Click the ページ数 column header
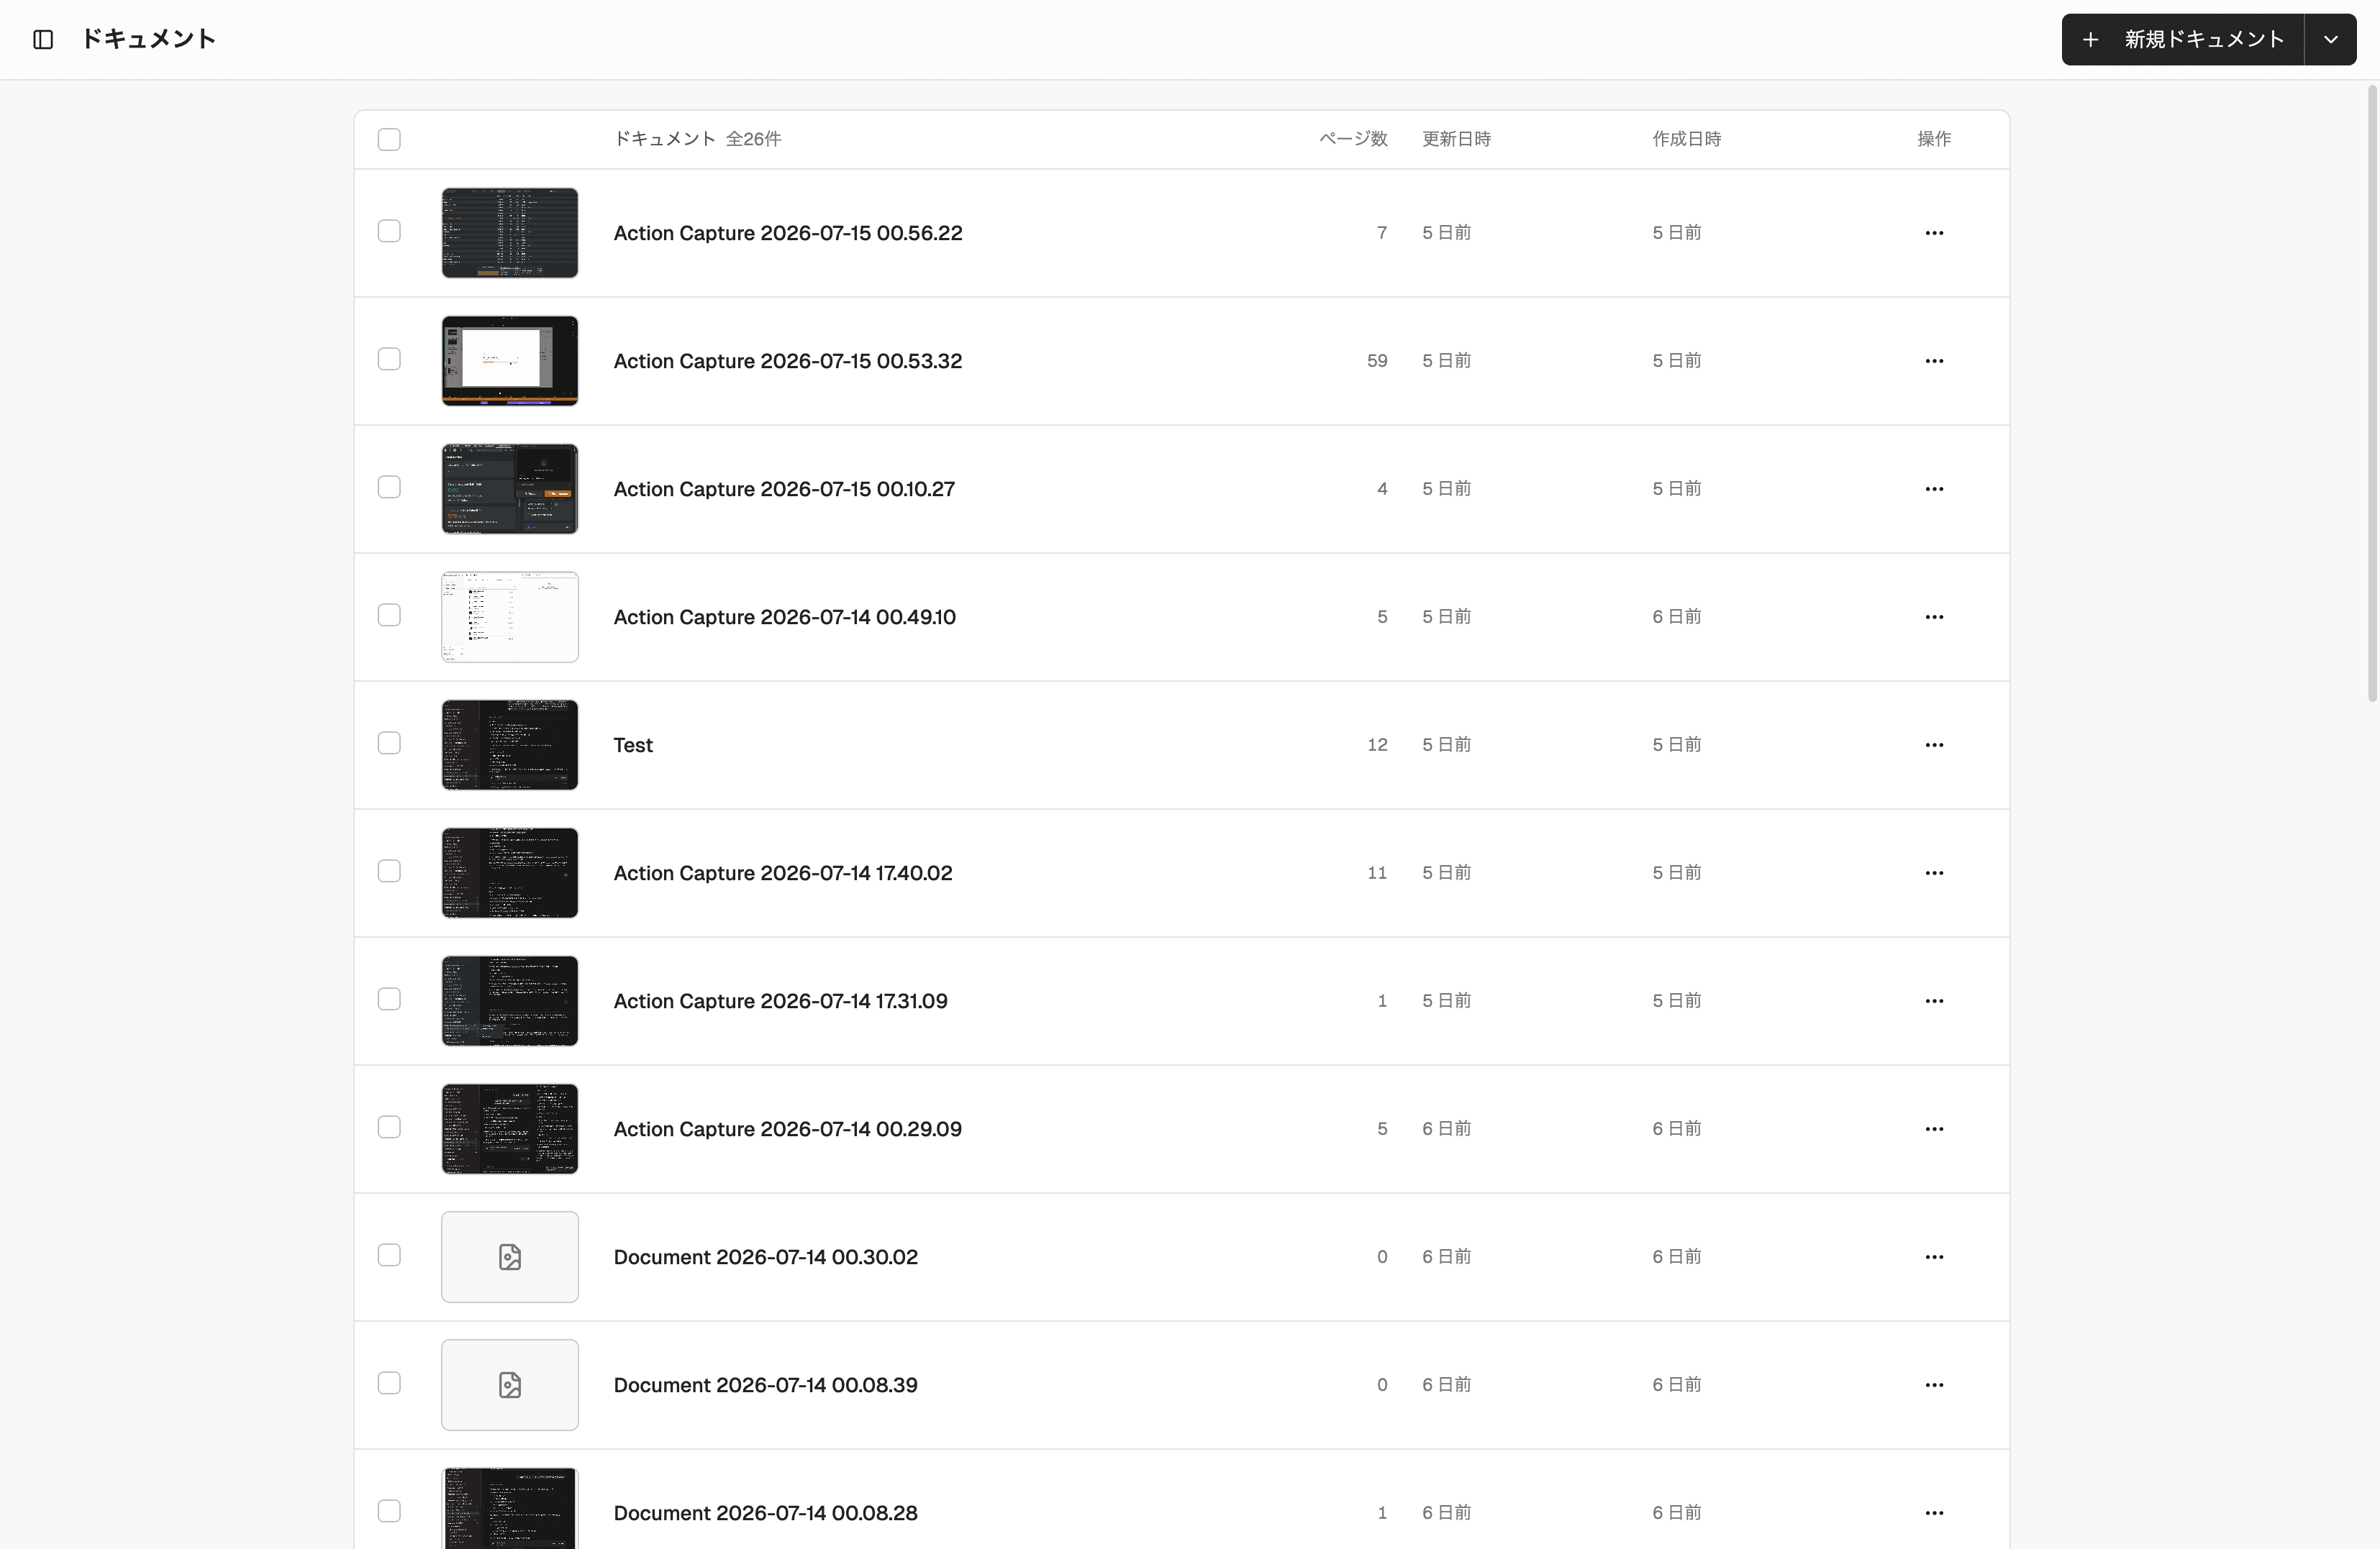 (1353, 139)
